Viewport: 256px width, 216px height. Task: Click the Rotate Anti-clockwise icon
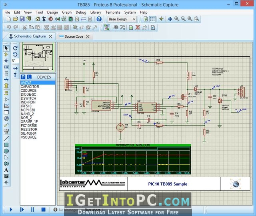15,55
